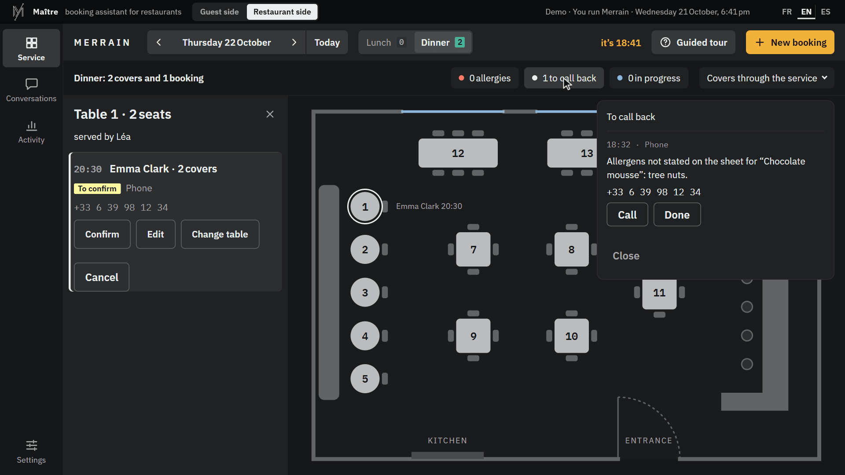Switch to Guest side view

(x=219, y=12)
